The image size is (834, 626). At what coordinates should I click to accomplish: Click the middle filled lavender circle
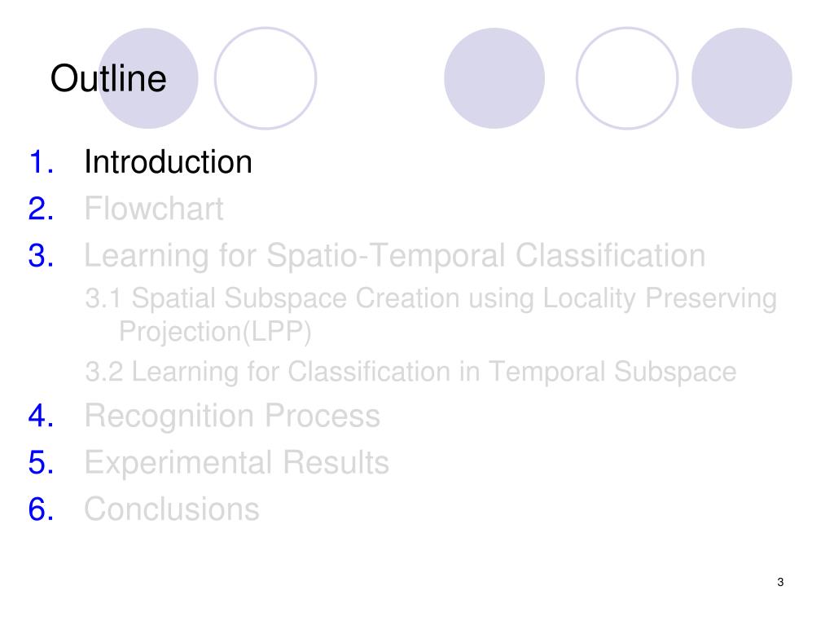click(x=494, y=78)
